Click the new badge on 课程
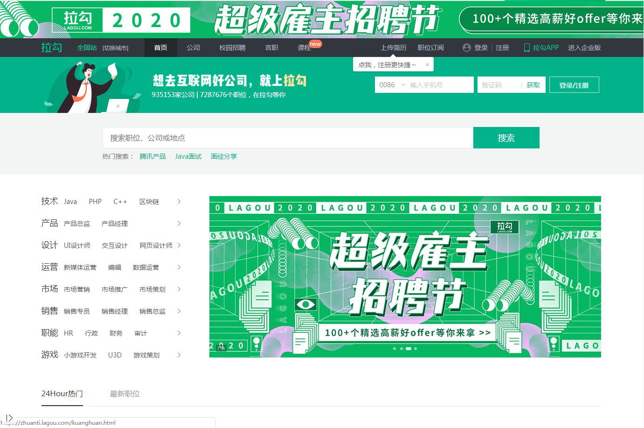644x428 pixels. 316,44
